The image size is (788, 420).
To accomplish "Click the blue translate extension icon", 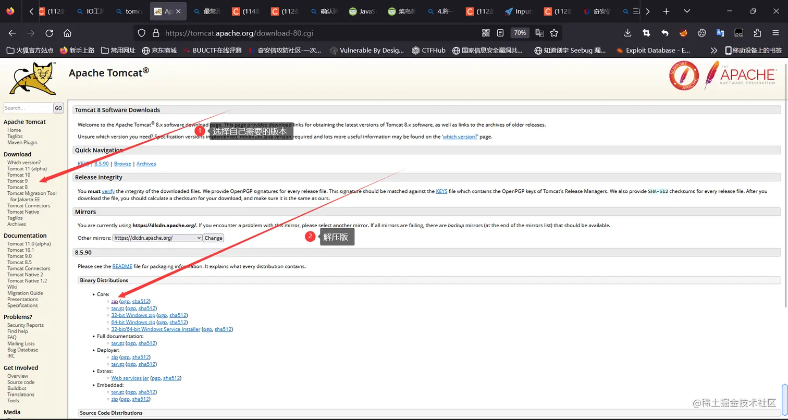I will [720, 33].
